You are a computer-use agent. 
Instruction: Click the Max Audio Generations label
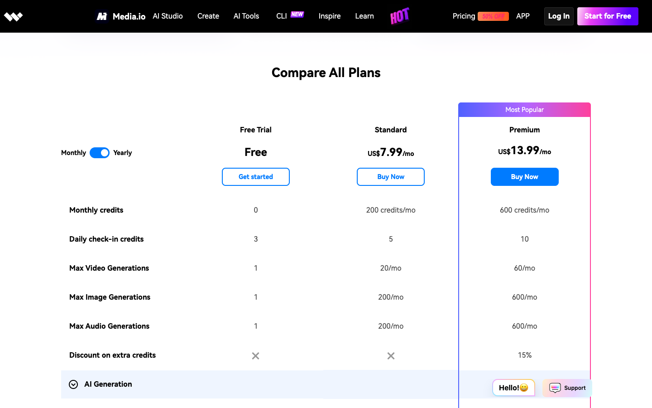coord(109,326)
